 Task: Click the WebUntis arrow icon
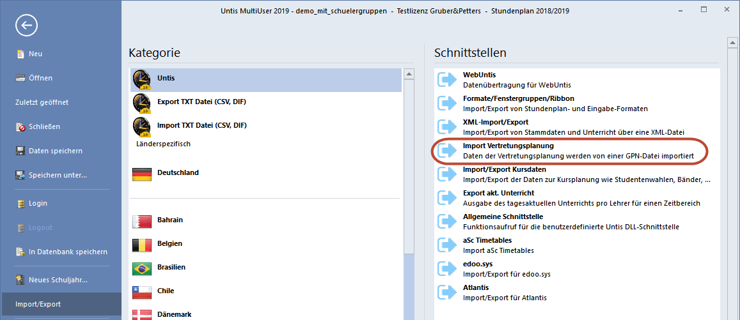pyautogui.click(x=448, y=80)
